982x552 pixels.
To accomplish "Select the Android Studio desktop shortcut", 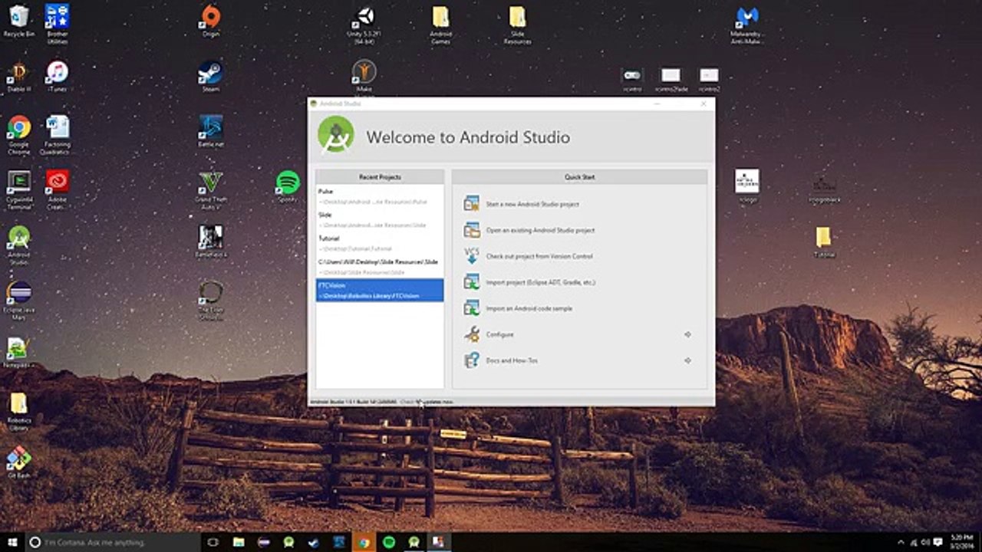I will pos(19,245).
